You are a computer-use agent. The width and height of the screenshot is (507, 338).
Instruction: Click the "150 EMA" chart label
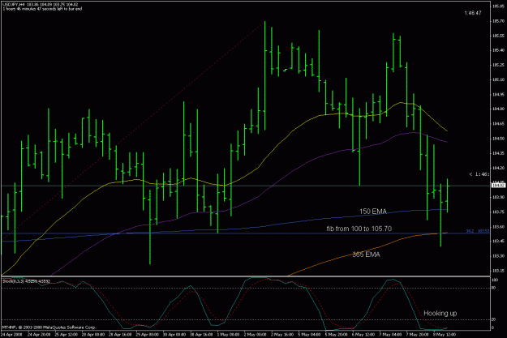(x=373, y=212)
